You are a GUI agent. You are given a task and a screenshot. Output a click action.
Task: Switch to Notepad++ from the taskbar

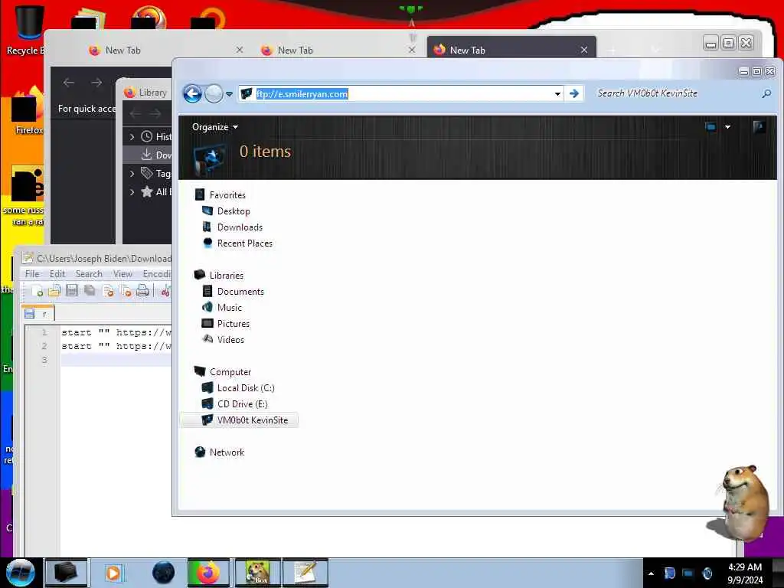(305, 573)
